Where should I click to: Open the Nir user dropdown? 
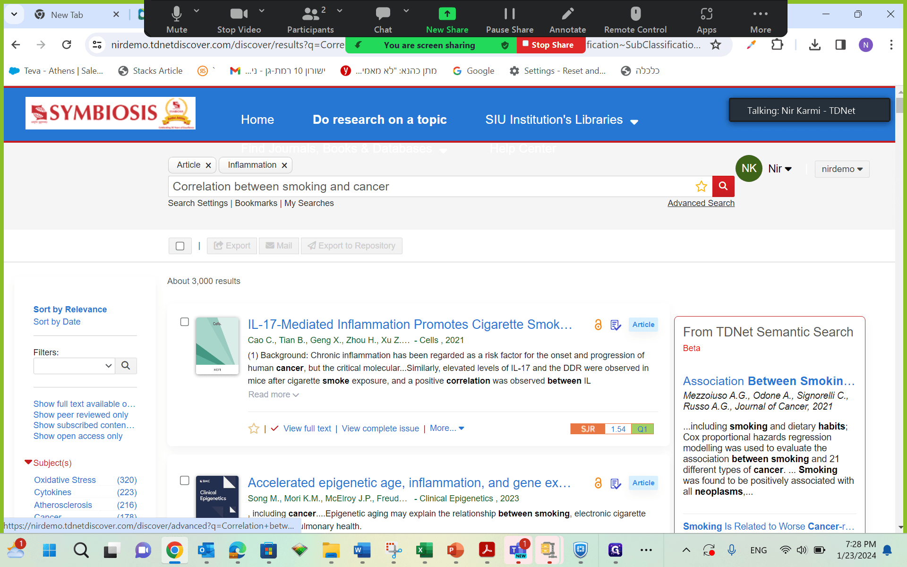(x=779, y=169)
